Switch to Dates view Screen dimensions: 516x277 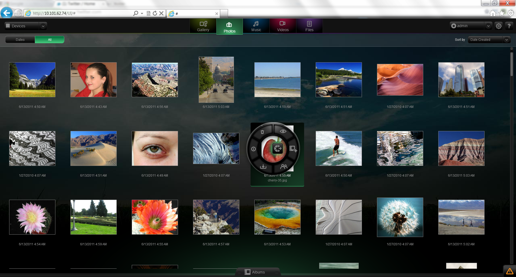[20, 39]
